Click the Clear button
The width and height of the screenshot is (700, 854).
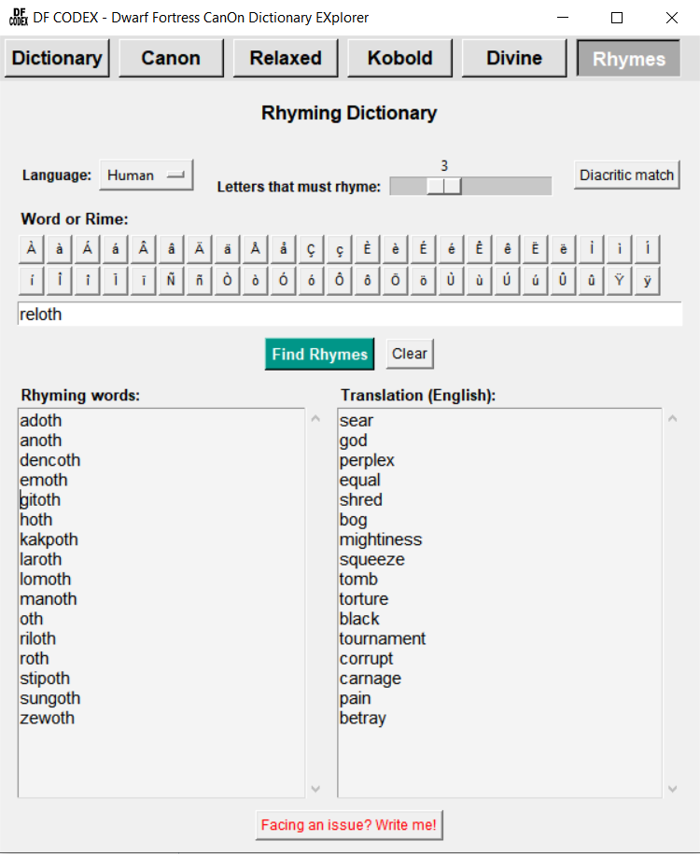point(410,354)
